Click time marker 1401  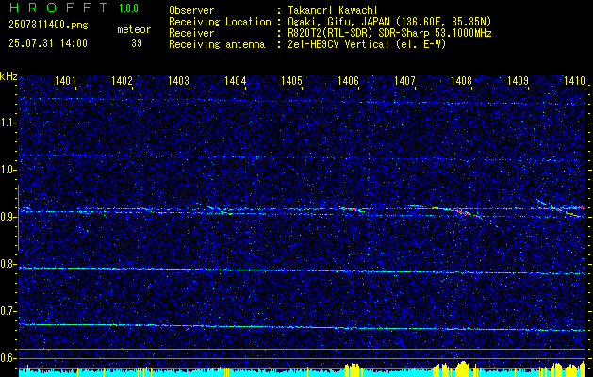[65, 80]
